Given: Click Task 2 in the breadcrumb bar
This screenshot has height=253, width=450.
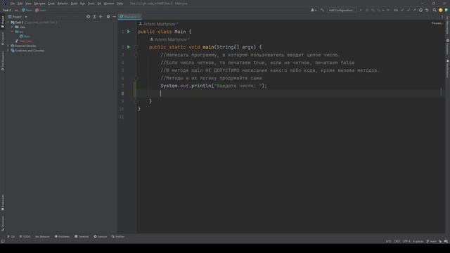Looking at the screenshot, I should coord(7,10).
